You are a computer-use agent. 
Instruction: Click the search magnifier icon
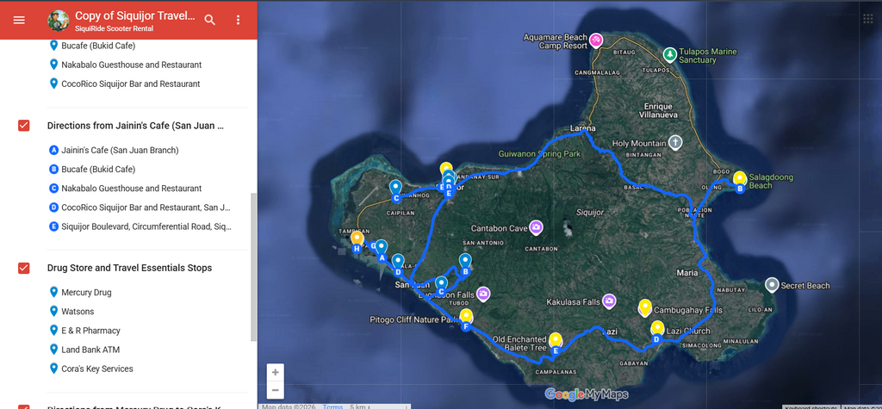[210, 21]
